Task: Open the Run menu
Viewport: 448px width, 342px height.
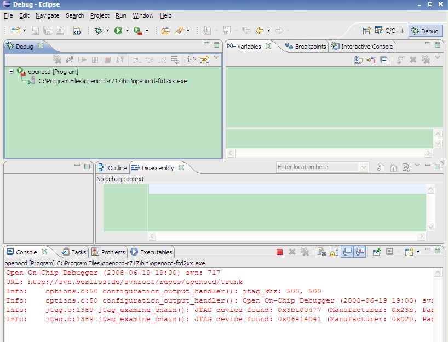Action: 121,15
